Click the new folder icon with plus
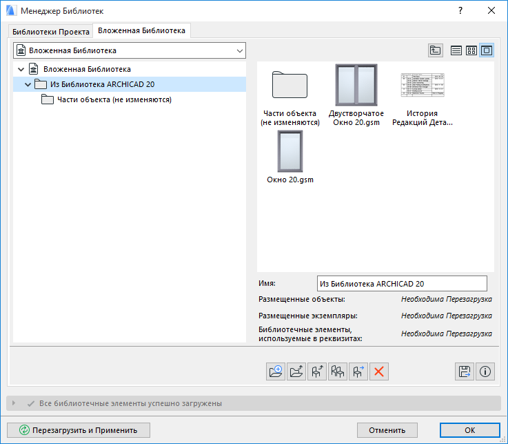This screenshot has width=508, height=444. [276, 371]
